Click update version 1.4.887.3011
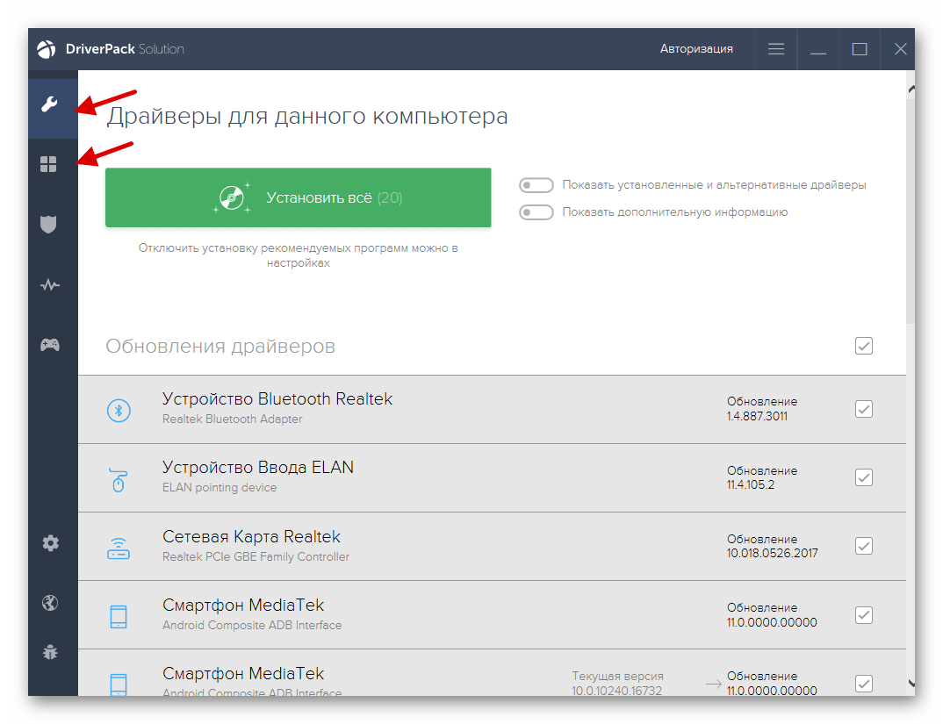The image size is (943, 724). click(757, 416)
